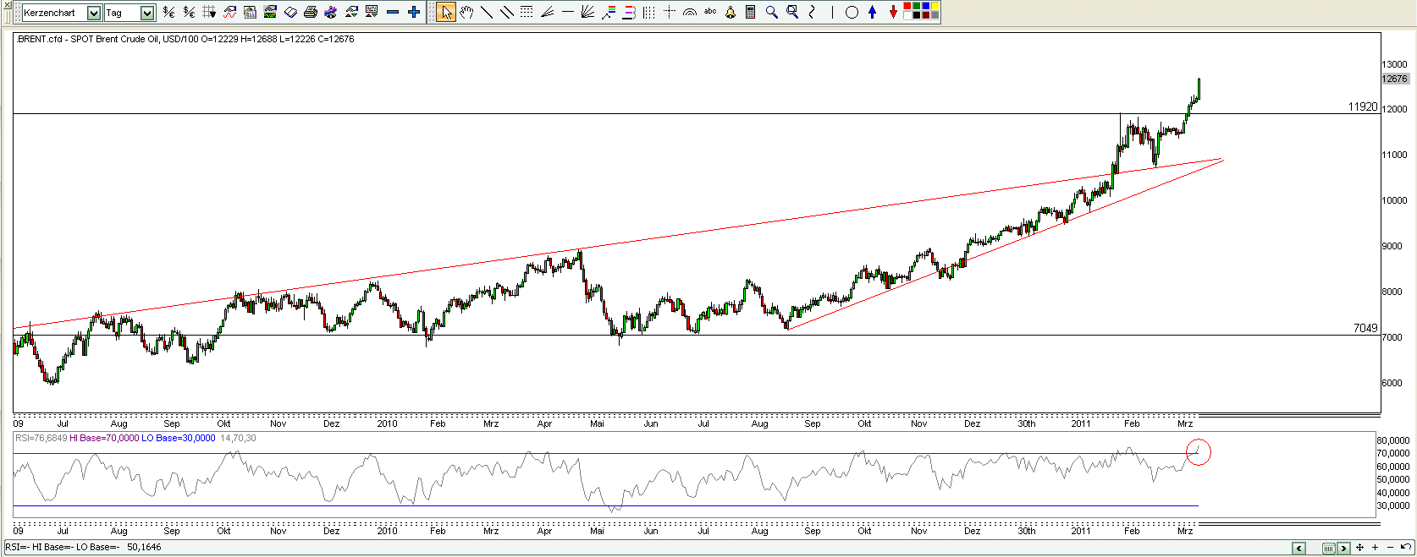Select the circle drawing tool
This screenshot has width=1417, height=557.
point(852,12)
